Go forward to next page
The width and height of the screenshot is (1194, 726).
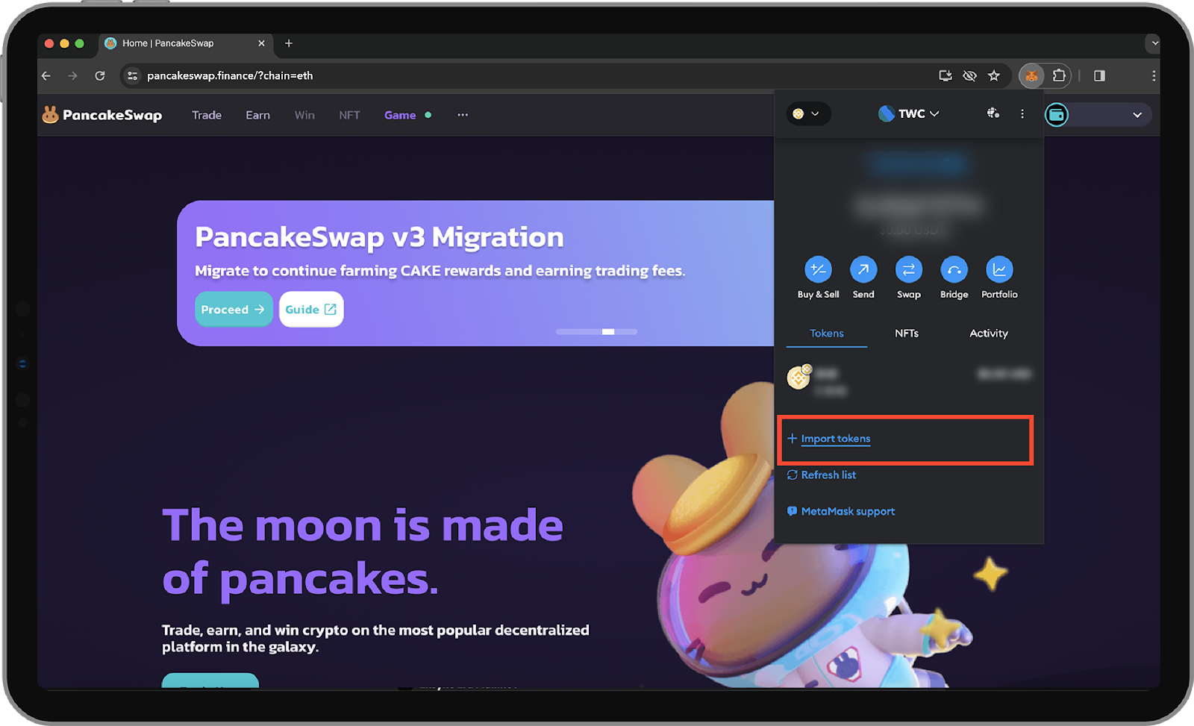72,75
